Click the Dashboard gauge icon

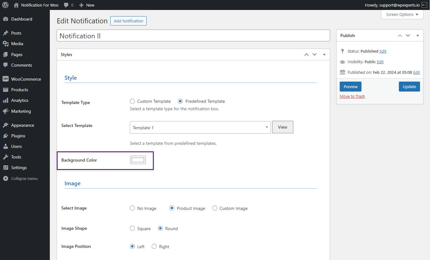coord(6,19)
